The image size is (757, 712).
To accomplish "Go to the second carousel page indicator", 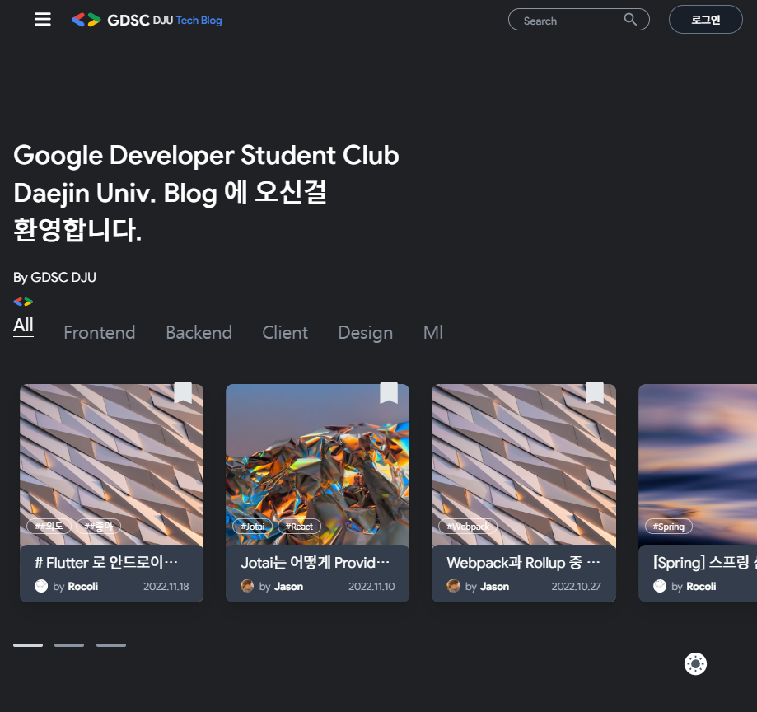I will (x=69, y=645).
